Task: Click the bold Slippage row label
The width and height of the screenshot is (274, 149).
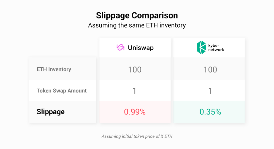Action: (51, 112)
